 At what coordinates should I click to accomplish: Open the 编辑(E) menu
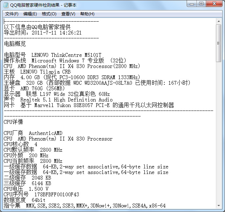(x=30, y=14)
